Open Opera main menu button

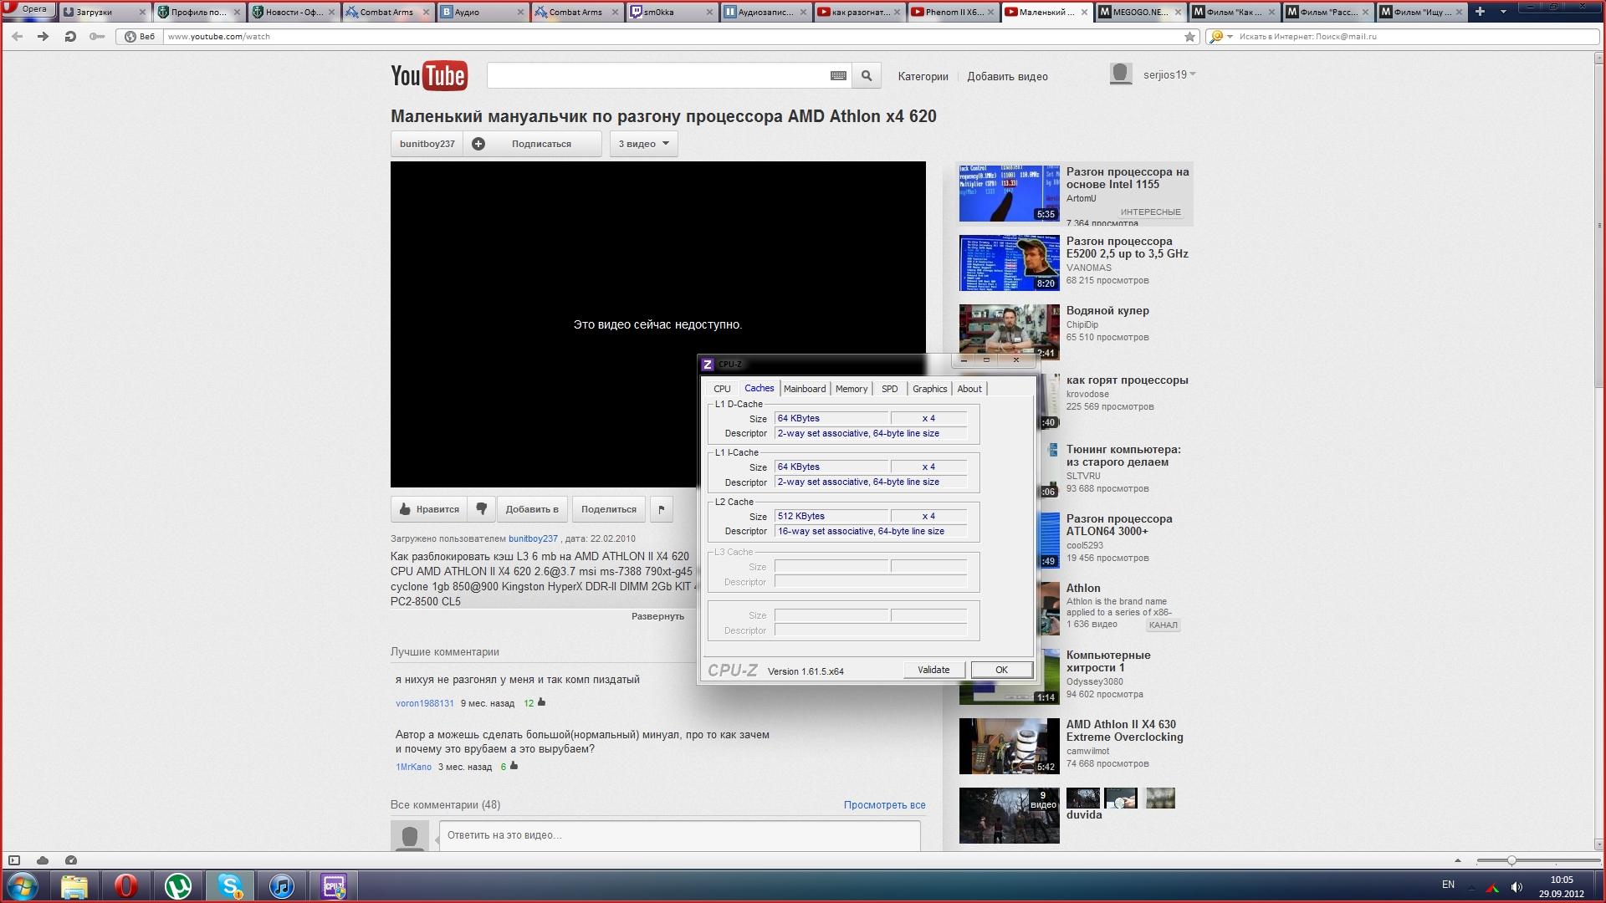click(x=28, y=9)
